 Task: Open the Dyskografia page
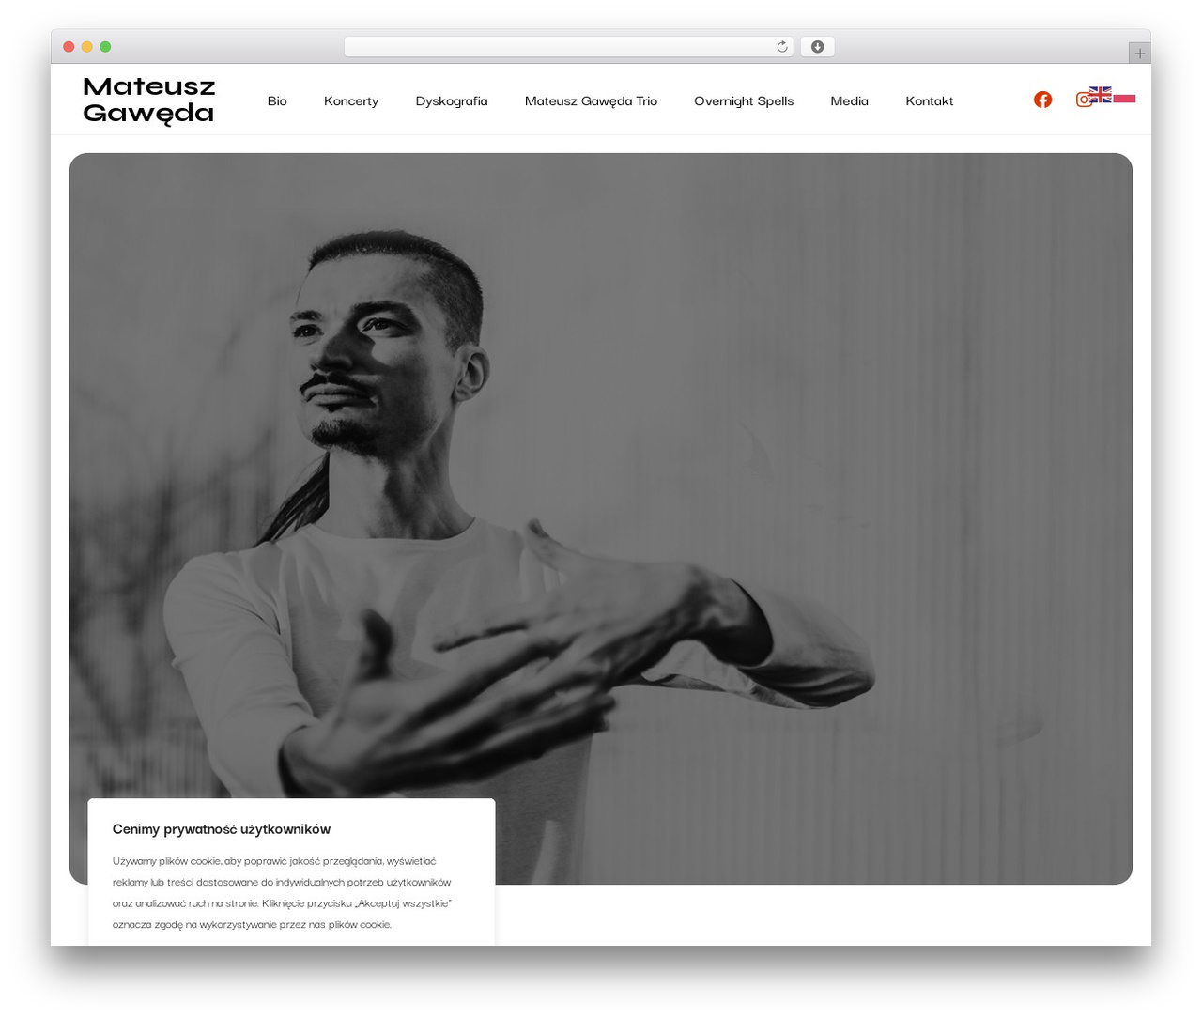pos(452,101)
